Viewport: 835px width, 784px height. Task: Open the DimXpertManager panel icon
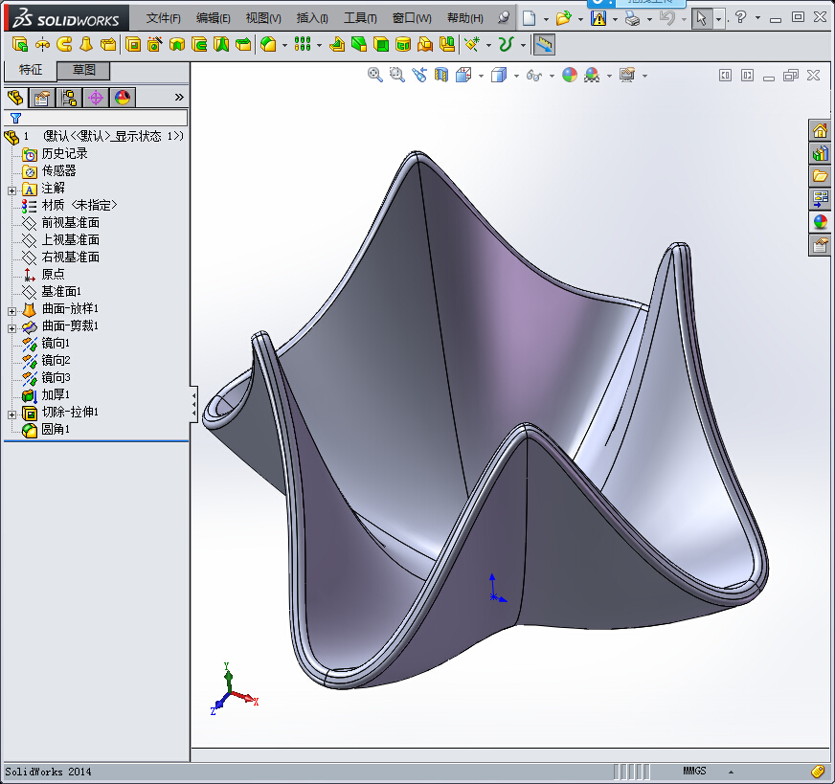96,97
